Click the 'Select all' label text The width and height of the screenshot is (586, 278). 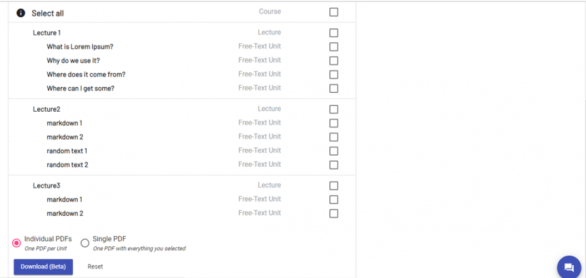coord(48,13)
